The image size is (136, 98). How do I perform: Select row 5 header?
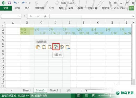tap(3, 40)
